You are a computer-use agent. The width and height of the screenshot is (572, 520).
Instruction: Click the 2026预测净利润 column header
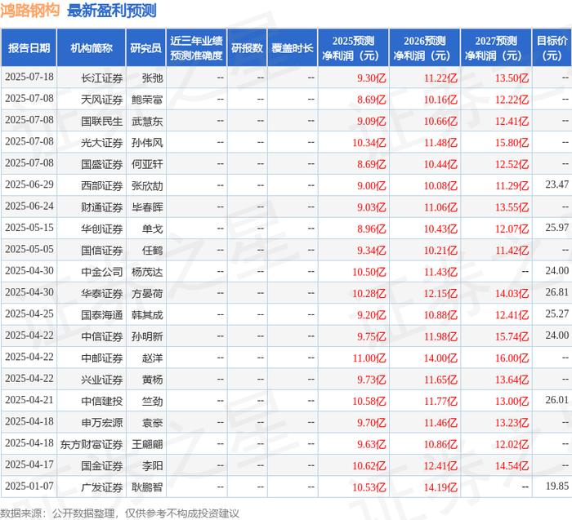[424, 47]
